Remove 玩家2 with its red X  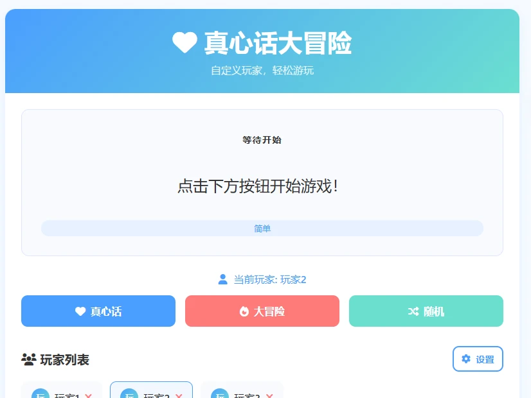click(179, 395)
